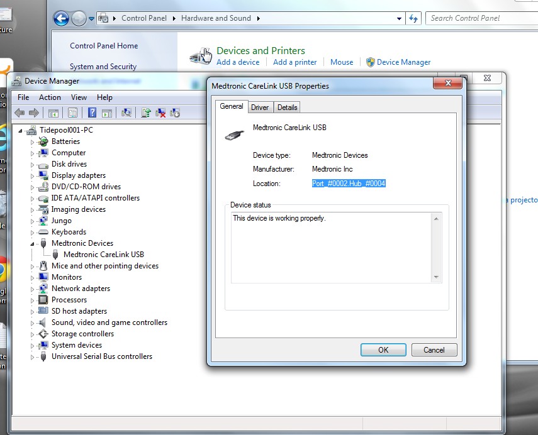Image resolution: width=538 pixels, height=435 pixels.
Task: Close the Medtronic CareLink USB Properties dialog
Action: click(447, 83)
